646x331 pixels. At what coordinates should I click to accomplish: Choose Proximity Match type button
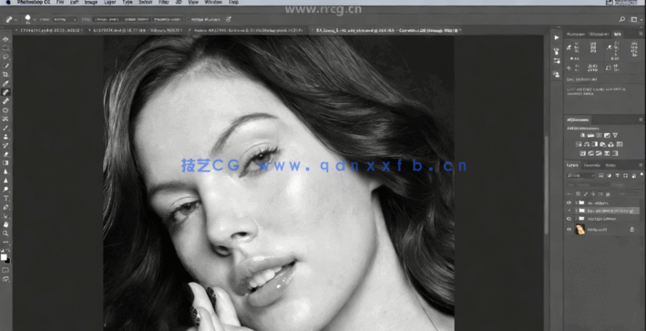click(168, 19)
